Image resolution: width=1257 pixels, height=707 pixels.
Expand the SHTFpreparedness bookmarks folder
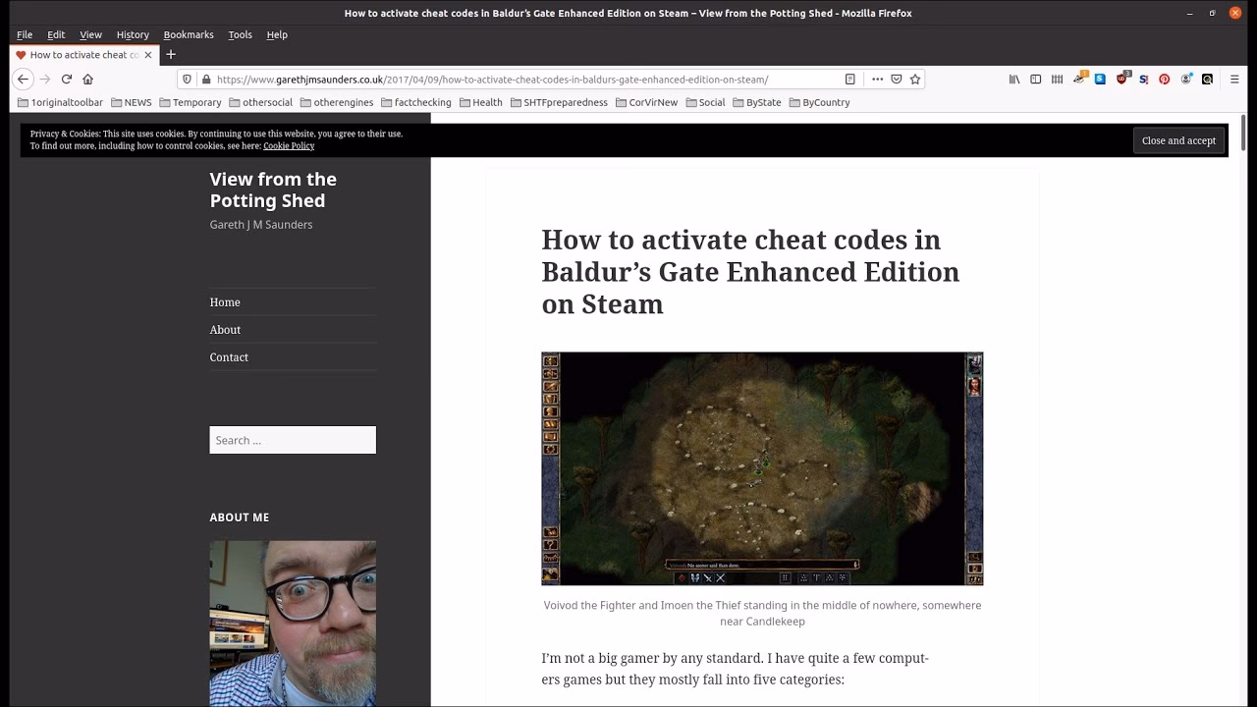(x=558, y=102)
